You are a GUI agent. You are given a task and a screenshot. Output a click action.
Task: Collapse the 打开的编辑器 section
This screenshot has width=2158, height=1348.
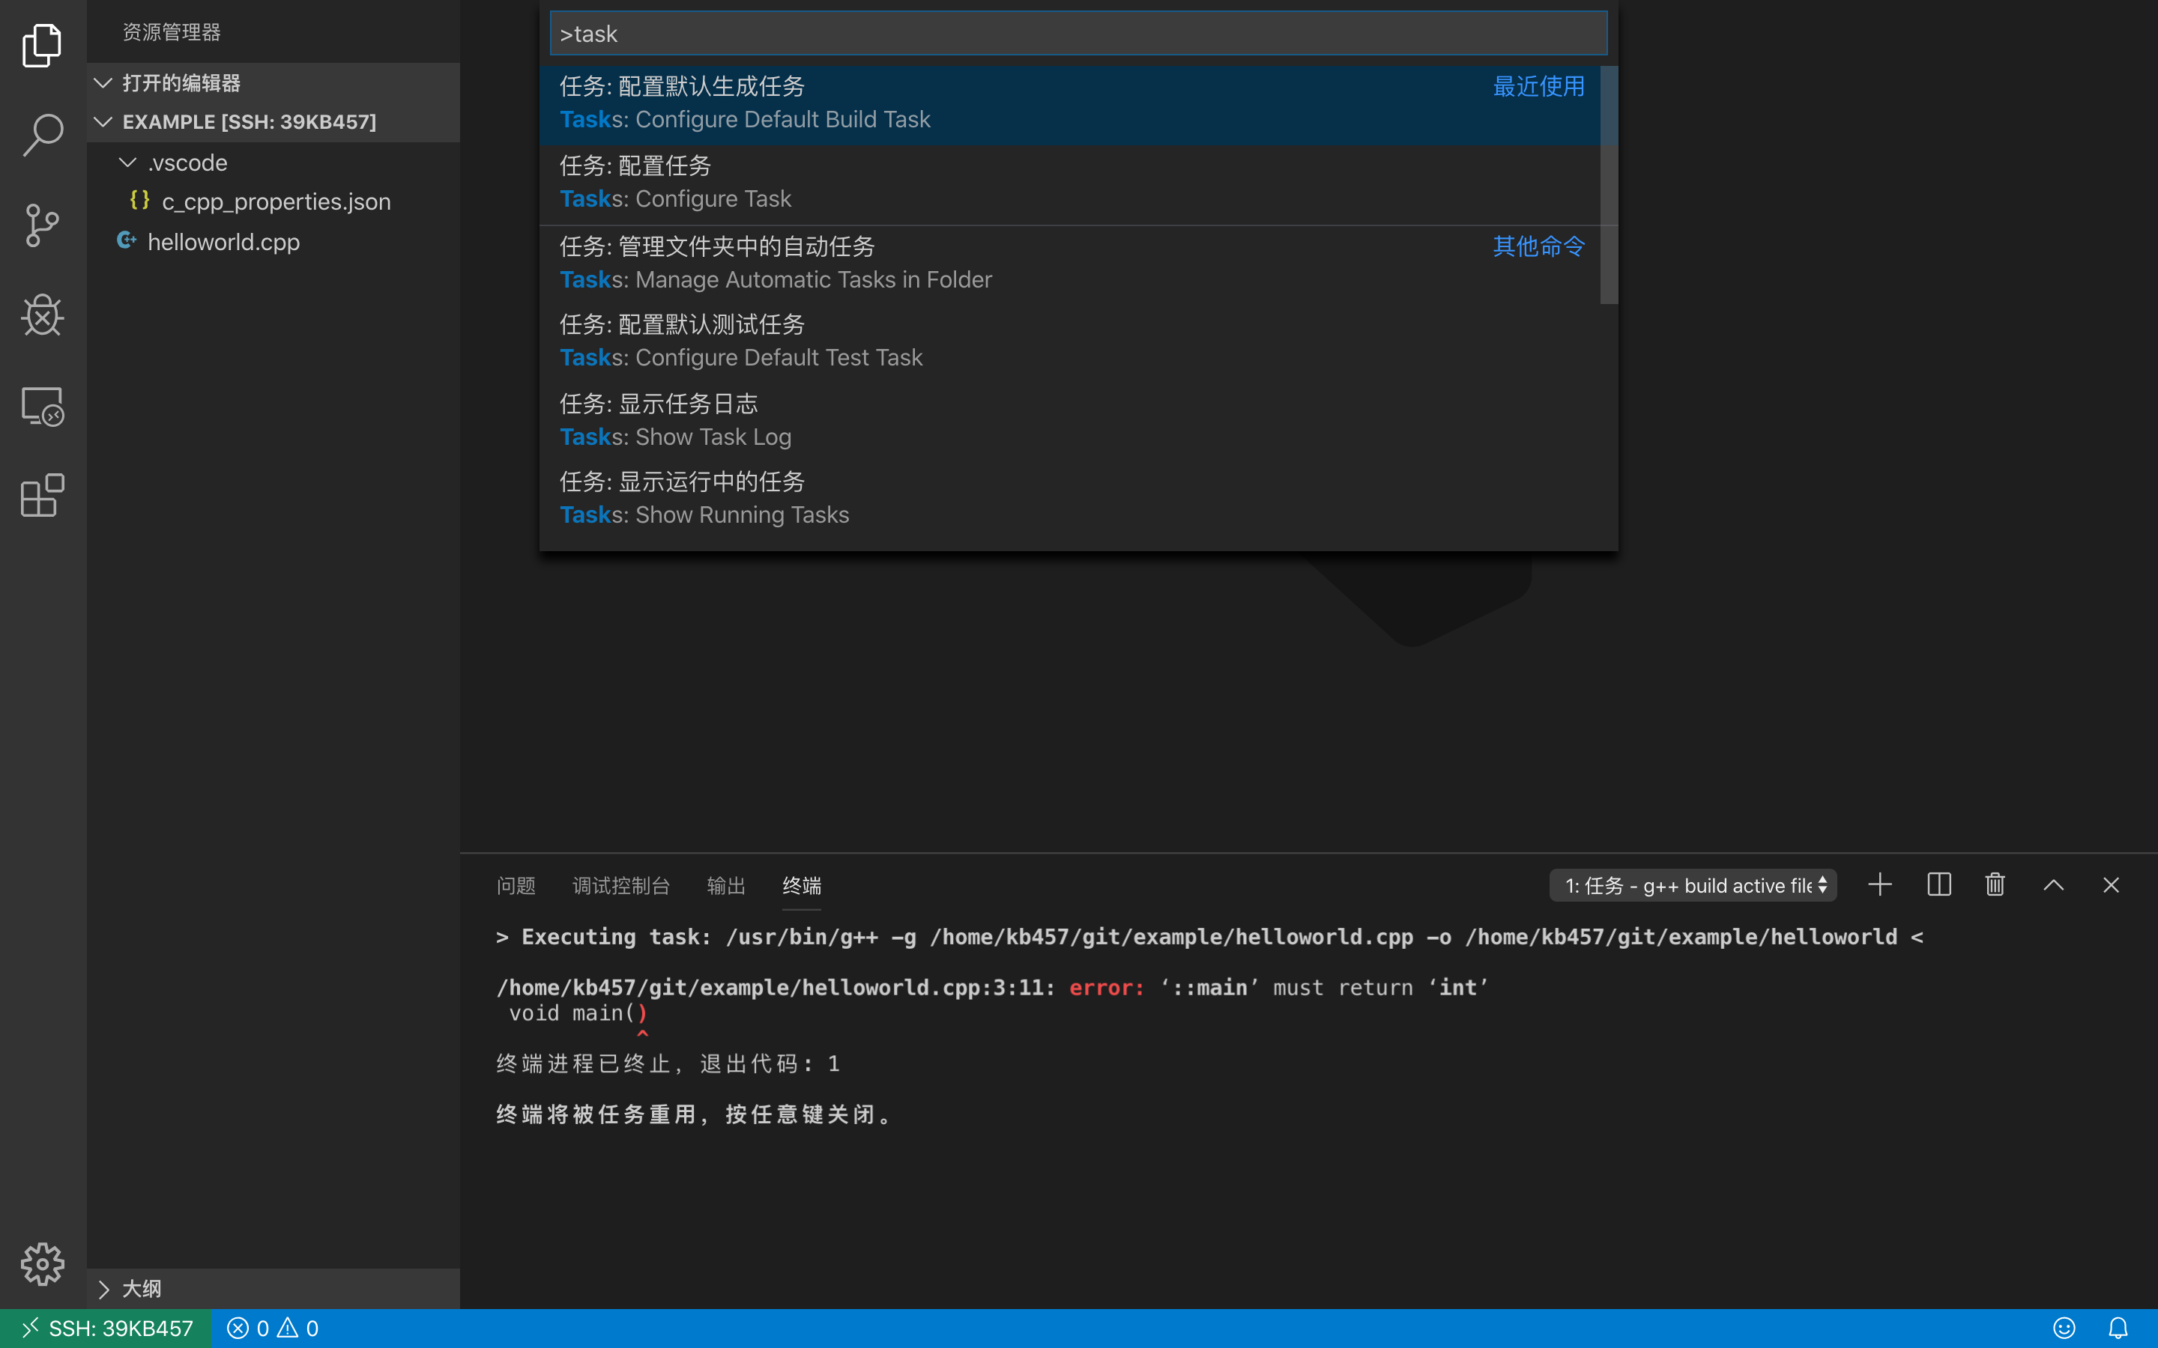tap(103, 83)
